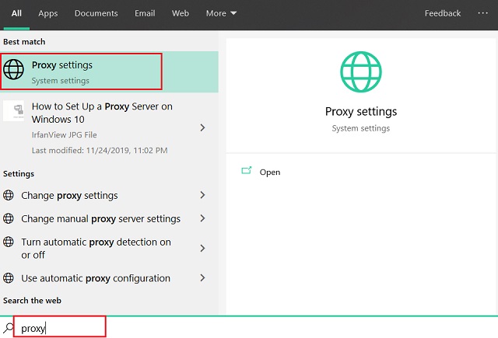The image size is (498, 338).
Task: Open the Email search tab
Action: [145, 13]
